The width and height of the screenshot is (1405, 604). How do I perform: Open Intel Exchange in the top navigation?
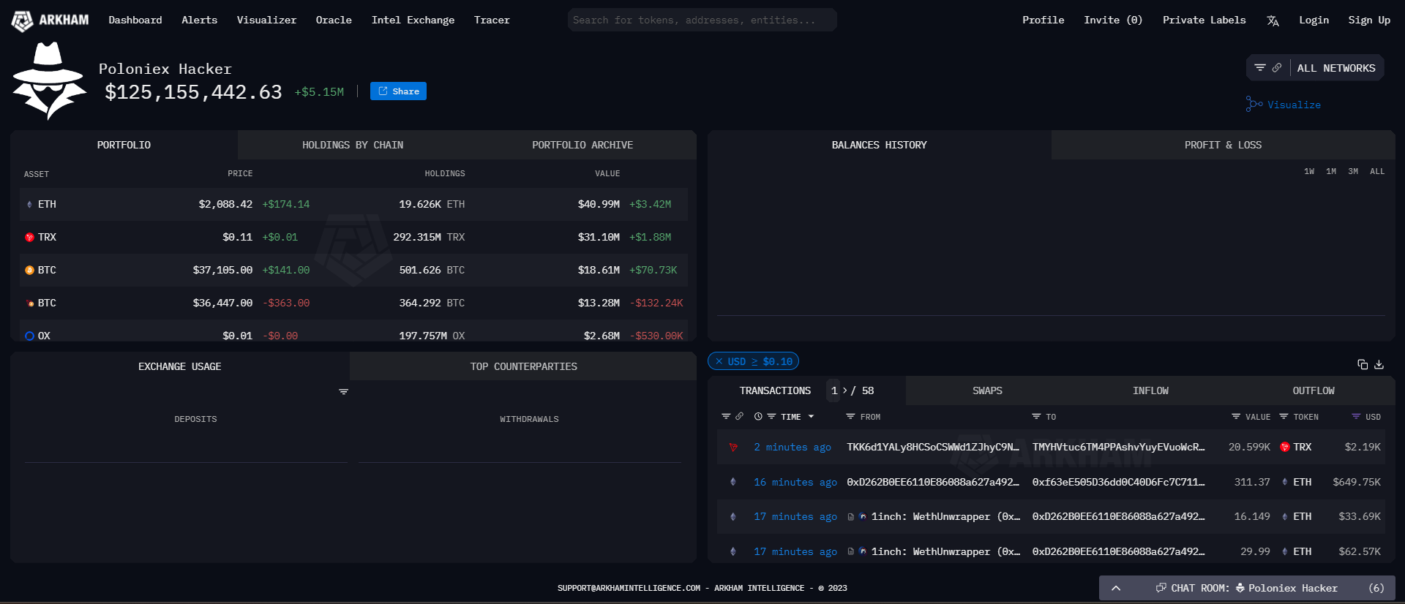(x=413, y=20)
